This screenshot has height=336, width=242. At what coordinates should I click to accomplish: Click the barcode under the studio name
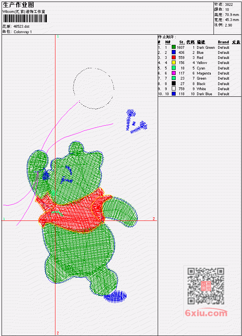point(25,19)
